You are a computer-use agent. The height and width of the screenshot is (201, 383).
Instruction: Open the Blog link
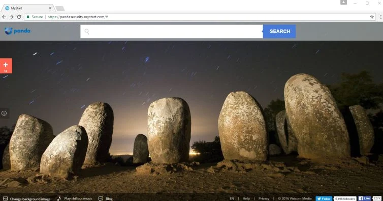point(109,199)
